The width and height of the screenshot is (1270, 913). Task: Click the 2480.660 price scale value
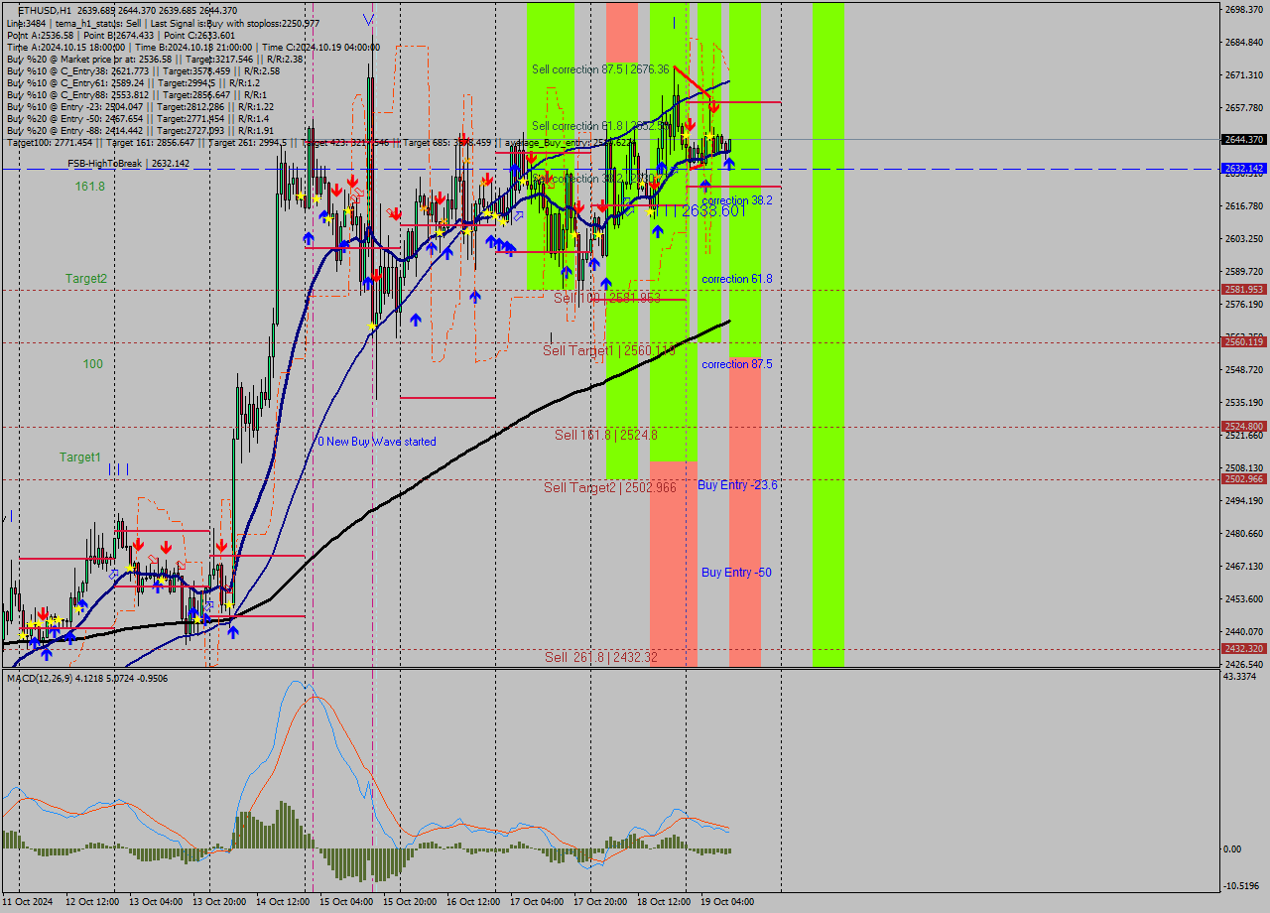(1244, 534)
